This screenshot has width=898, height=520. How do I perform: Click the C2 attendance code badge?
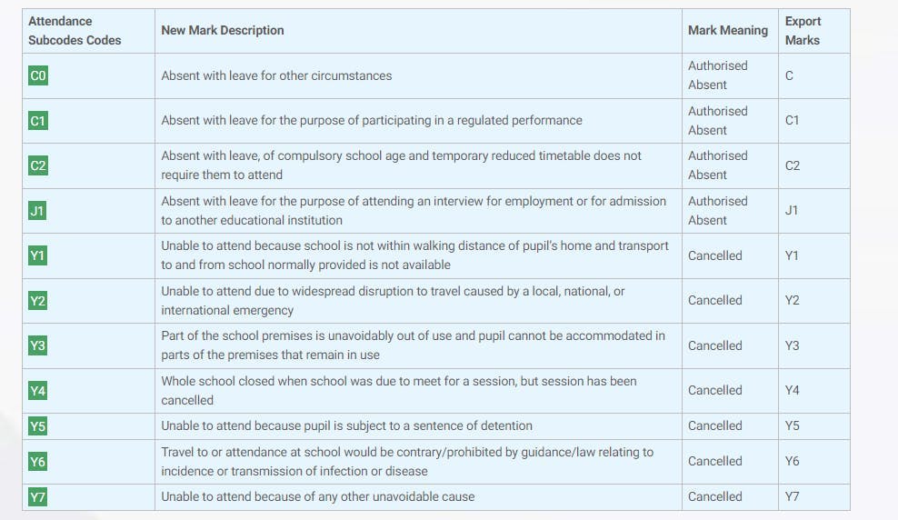coord(38,165)
